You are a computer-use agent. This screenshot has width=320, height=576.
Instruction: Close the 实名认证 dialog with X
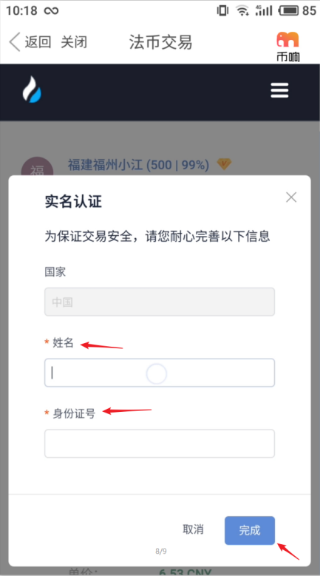pos(291,197)
